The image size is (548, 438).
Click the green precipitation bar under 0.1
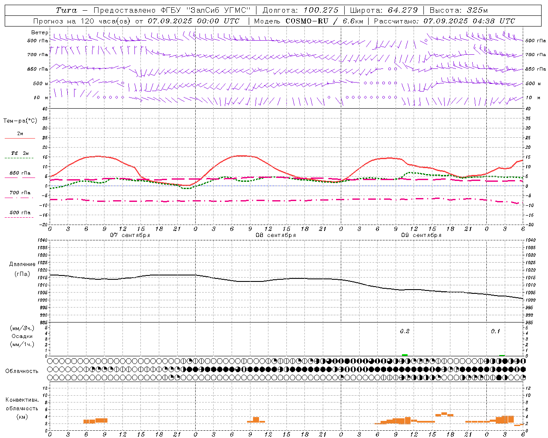click(502, 355)
